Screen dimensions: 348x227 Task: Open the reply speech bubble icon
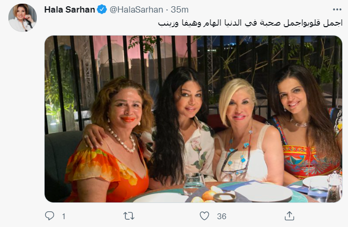pyautogui.click(x=49, y=215)
